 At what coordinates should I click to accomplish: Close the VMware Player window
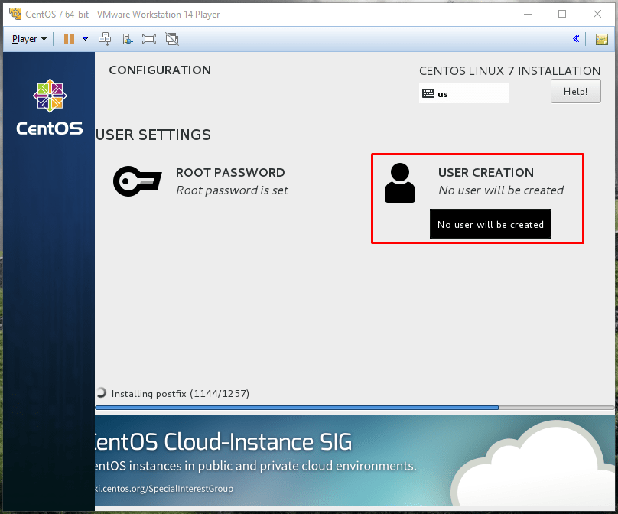coord(597,15)
